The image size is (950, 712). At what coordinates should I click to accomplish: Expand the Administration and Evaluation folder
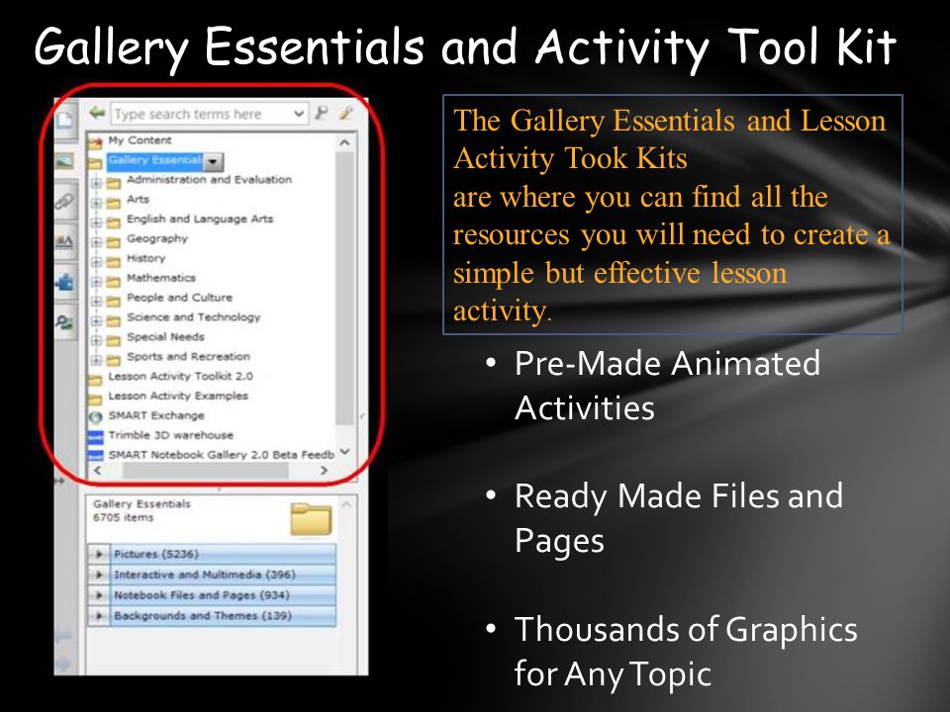click(96, 182)
